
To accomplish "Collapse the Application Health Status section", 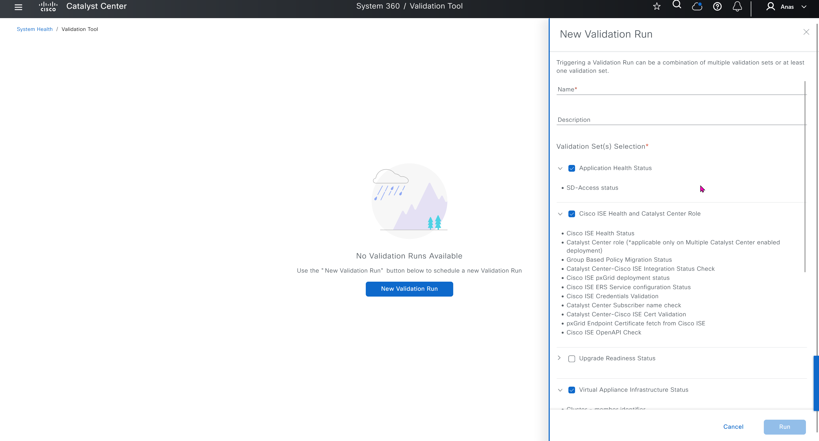I will (560, 168).
